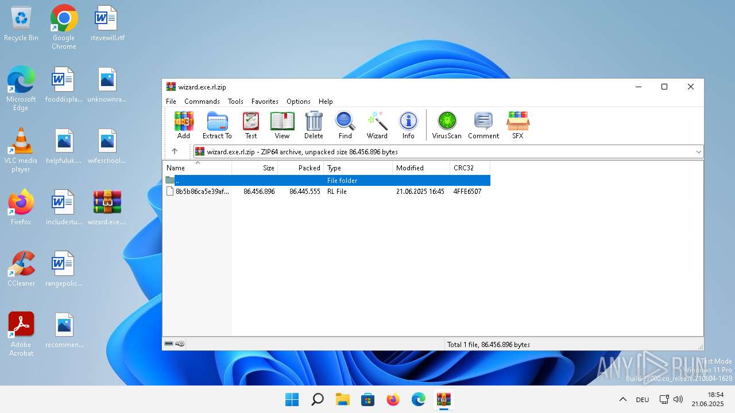Open Microsoft Store from taskbar
Viewport: 735px width, 413px height.
tap(367, 399)
